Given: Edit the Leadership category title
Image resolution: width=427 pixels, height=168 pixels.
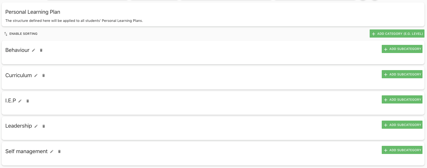Looking at the screenshot, I should [x=36, y=126].
